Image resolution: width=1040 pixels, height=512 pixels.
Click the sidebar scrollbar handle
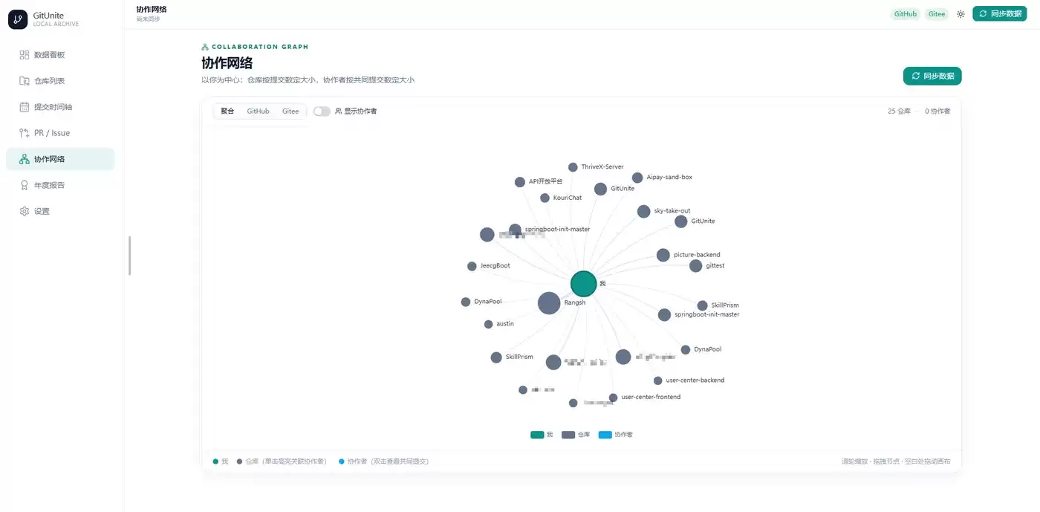point(130,256)
